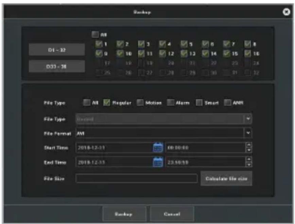Uncheck channel 2 checkbox
295x224 pixels.
(x=120, y=44)
